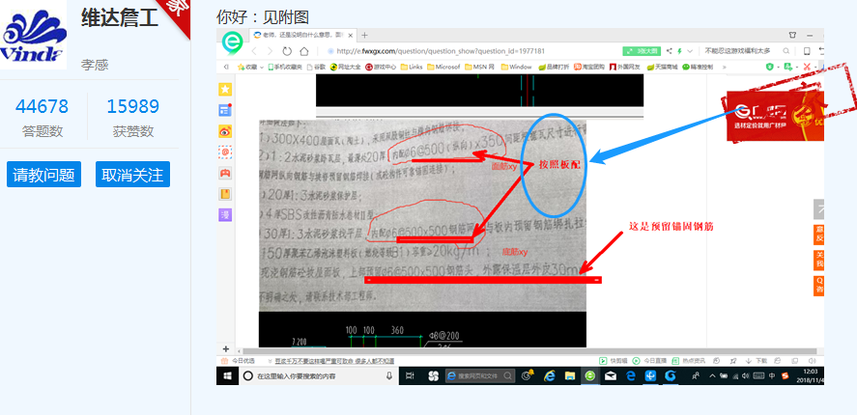Open the 维达詹工 profile name
857x415 pixels.
pos(120,18)
